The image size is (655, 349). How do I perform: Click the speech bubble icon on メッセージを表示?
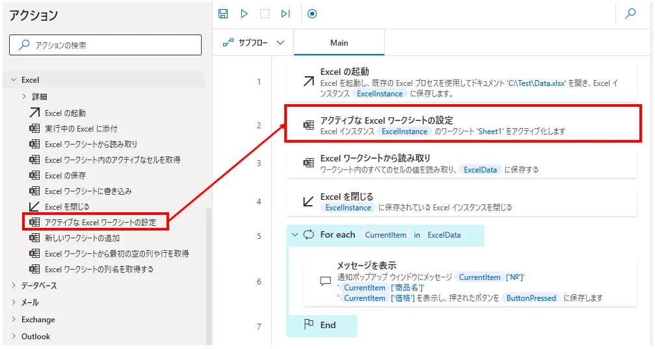(x=325, y=281)
